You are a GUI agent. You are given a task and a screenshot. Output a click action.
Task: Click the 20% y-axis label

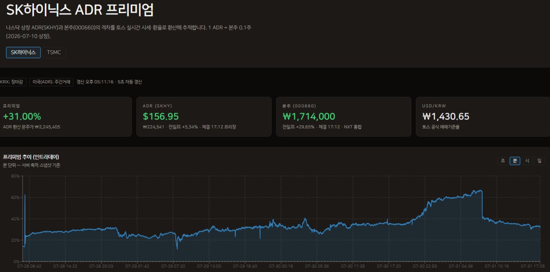(x=15, y=240)
